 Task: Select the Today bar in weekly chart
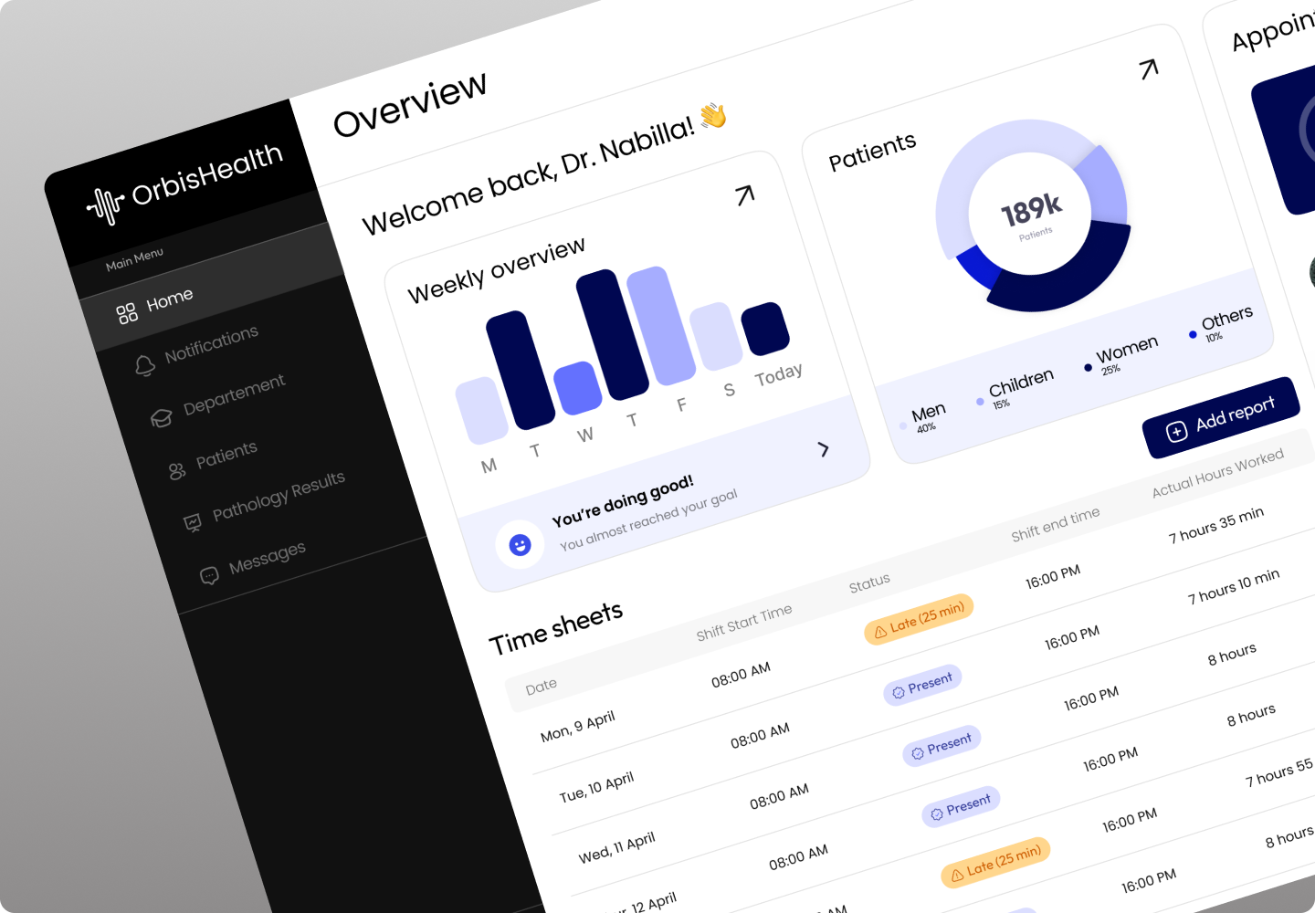tap(765, 329)
